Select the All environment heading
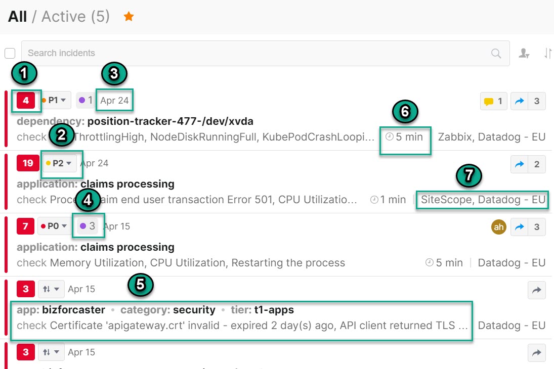The image size is (554, 369). [17, 17]
